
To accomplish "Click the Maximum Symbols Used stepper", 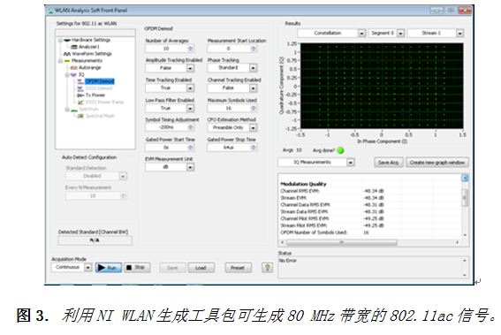I will [254, 109].
